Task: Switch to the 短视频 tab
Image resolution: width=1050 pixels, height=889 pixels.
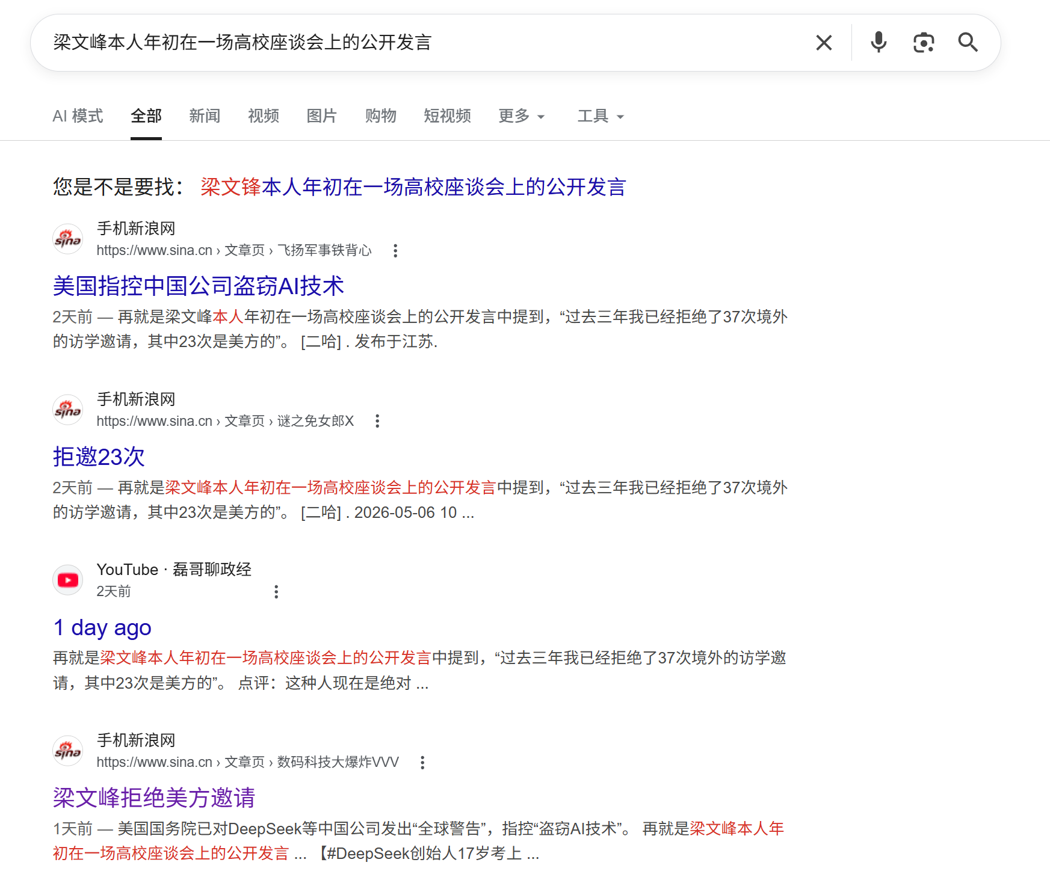Action: (447, 116)
